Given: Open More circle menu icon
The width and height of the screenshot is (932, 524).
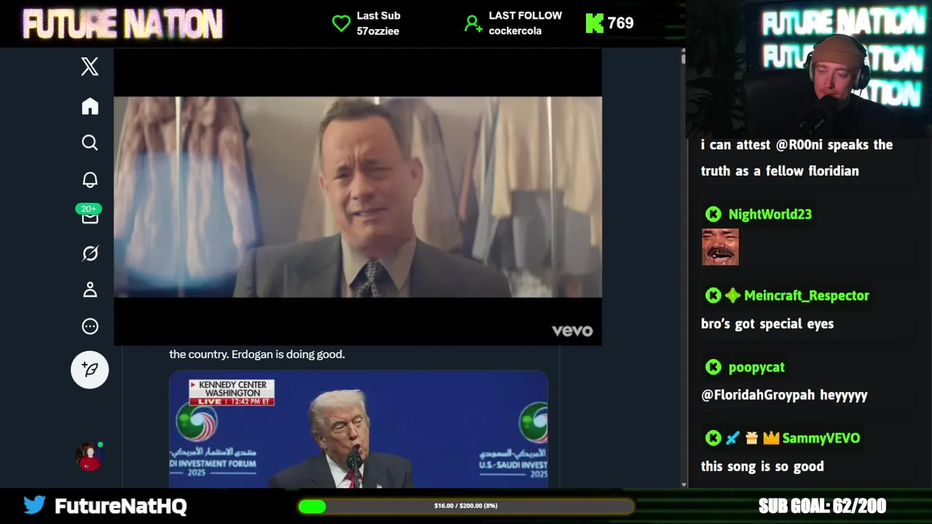Looking at the screenshot, I should click(x=90, y=327).
